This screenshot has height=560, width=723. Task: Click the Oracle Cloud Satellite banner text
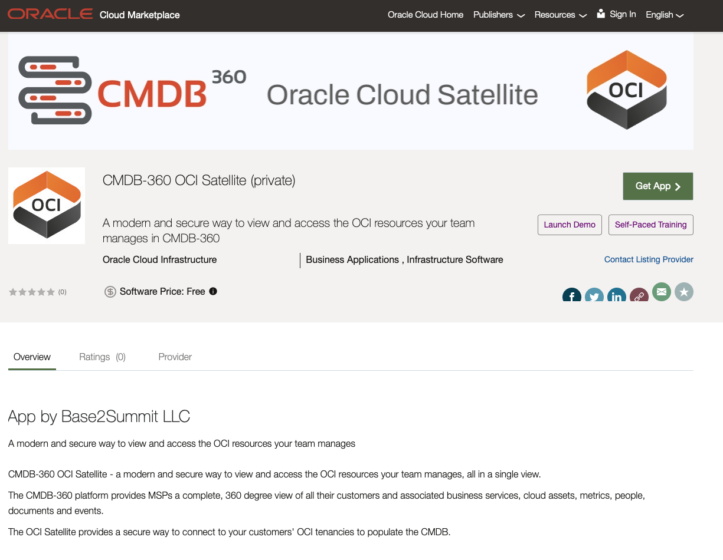403,94
